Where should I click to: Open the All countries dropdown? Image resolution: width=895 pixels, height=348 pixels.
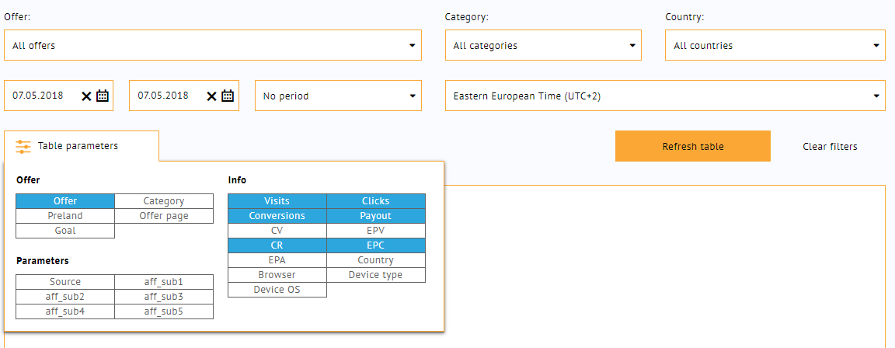click(x=775, y=45)
